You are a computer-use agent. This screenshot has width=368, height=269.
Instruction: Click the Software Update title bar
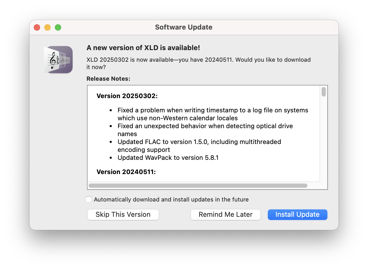(184, 27)
